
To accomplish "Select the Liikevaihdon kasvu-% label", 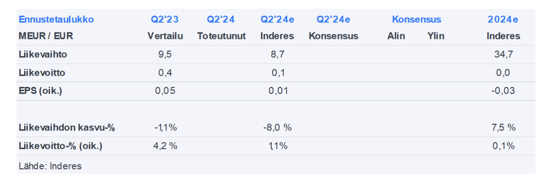I will (x=67, y=128).
